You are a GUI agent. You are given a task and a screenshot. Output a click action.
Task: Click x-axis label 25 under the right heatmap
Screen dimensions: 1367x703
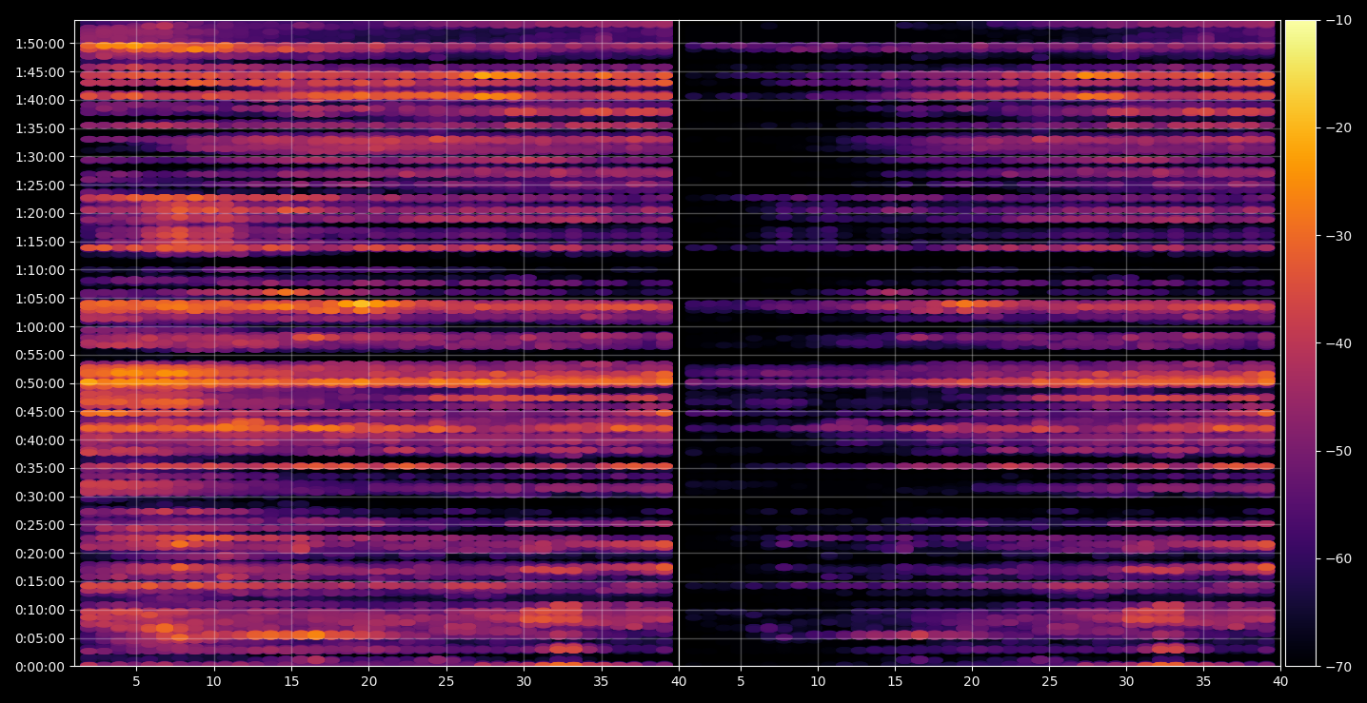[x=1049, y=681]
